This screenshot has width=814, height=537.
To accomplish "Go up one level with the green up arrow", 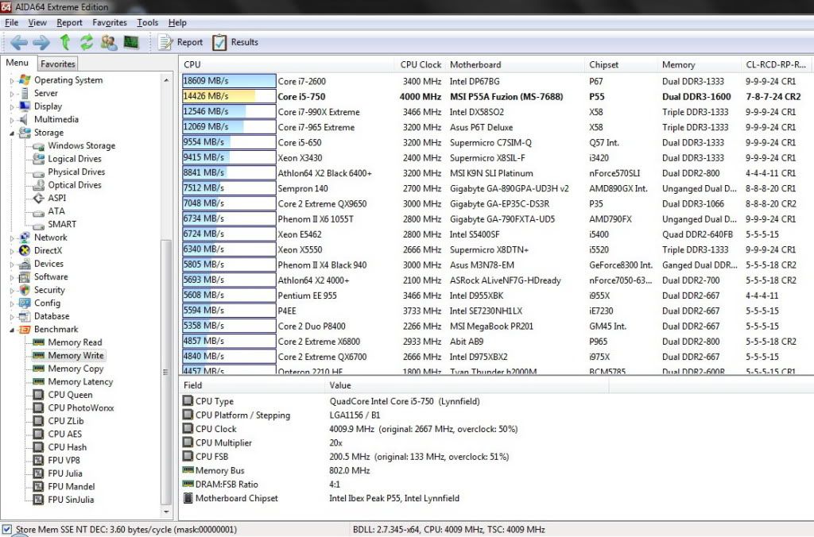I will coord(65,42).
